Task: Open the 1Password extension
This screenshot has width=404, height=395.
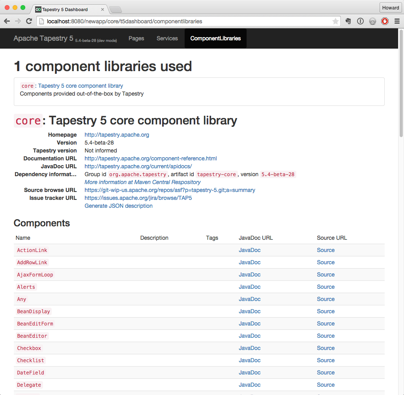Action: click(360, 21)
